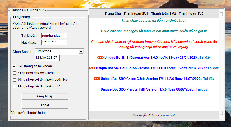Viewport: 231px width, 127px height.
Task: Click Tại đây for SRO Private TMH
Action: coord(201,89)
